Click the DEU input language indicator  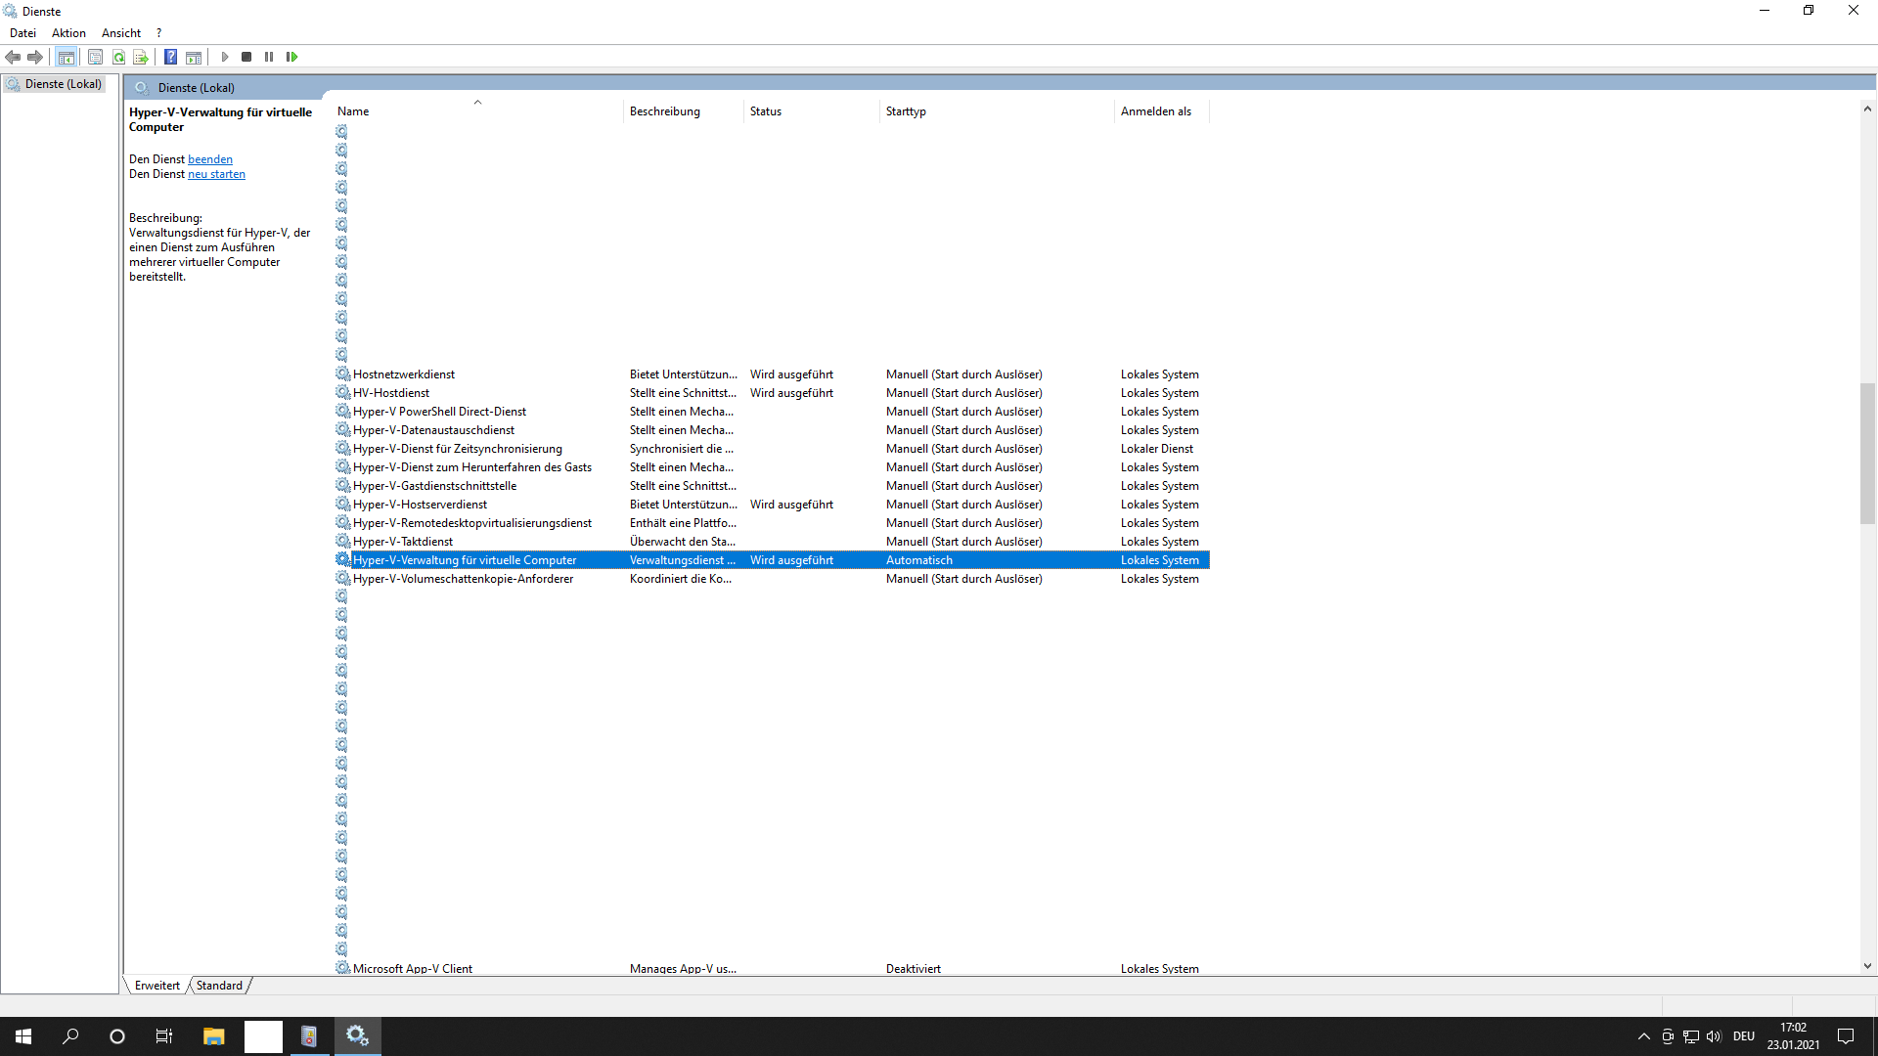click(1744, 1036)
